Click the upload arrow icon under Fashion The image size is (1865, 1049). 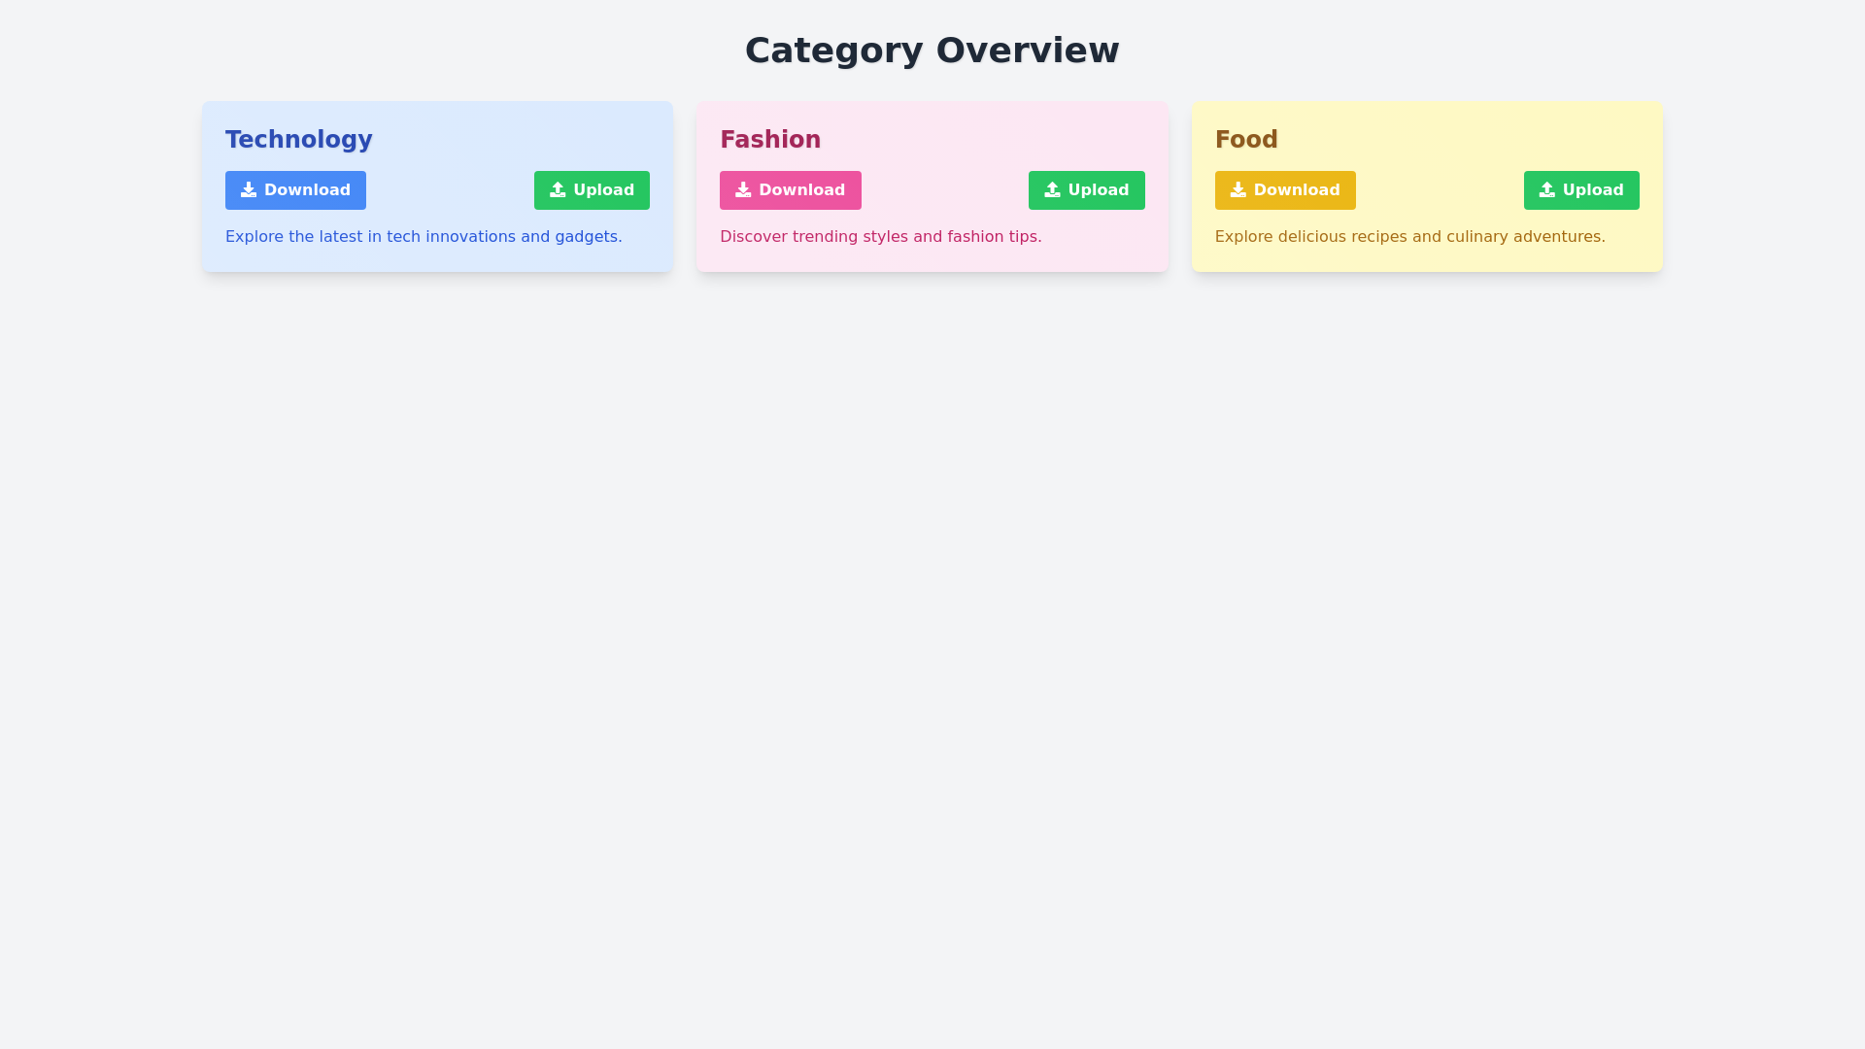1053,189
